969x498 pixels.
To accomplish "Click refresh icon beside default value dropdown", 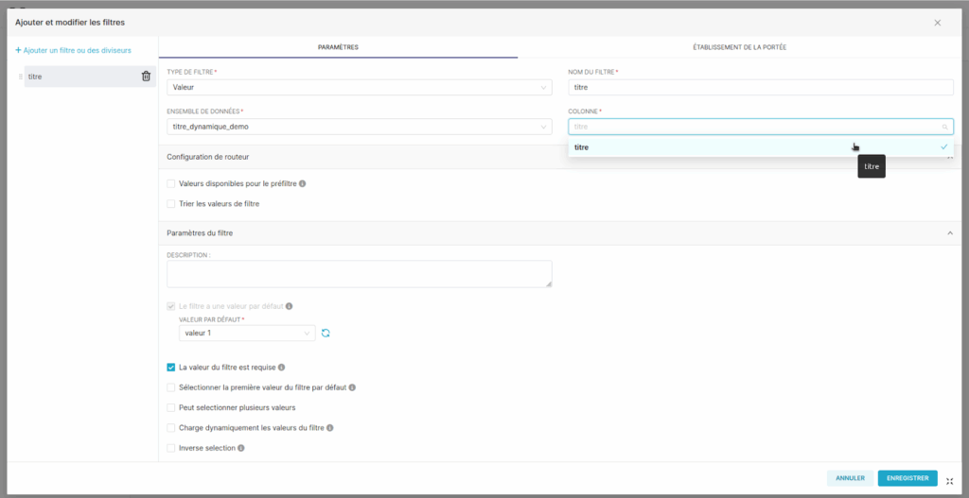I will click(326, 333).
